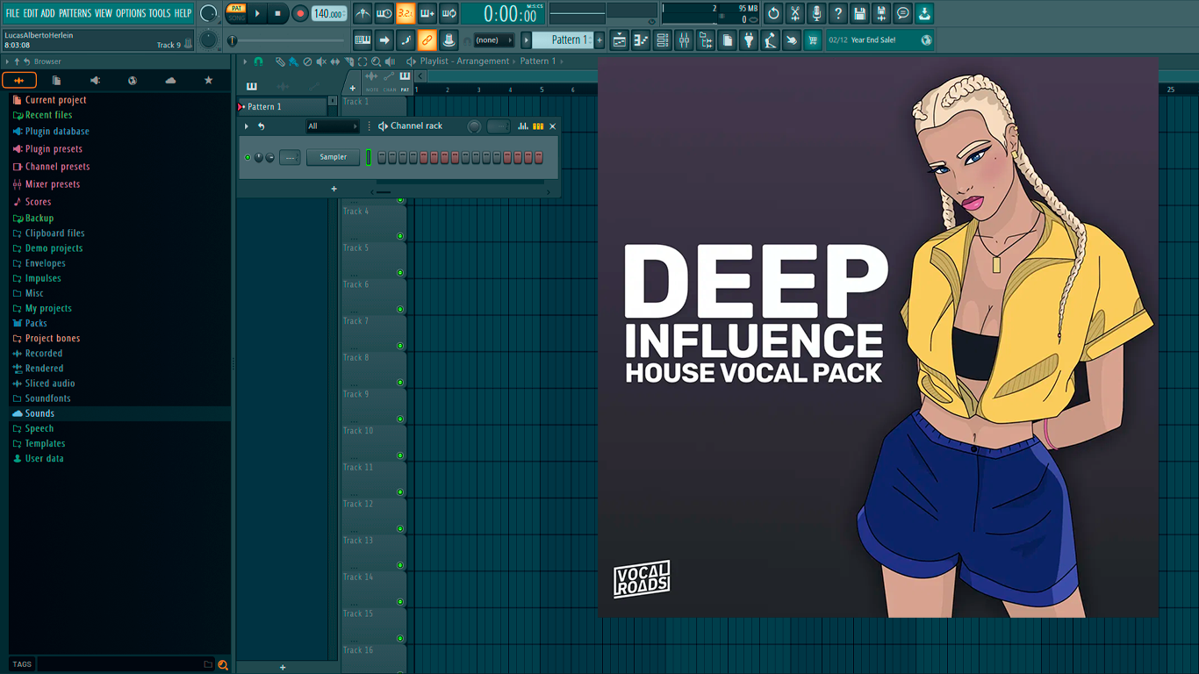This screenshot has width=1199, height=674.
Task: Expand Plugin database browser folder
Action: pos(57,132)
